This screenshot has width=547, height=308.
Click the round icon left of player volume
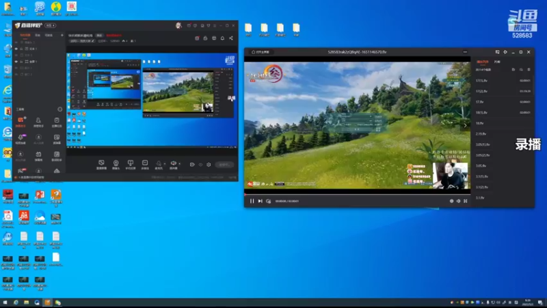point(451,201)
